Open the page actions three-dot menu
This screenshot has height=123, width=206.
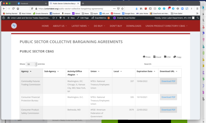(114, 9)
